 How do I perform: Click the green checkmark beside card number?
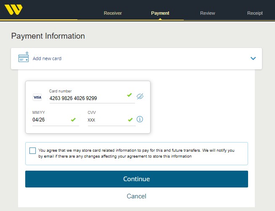[130, 95]
